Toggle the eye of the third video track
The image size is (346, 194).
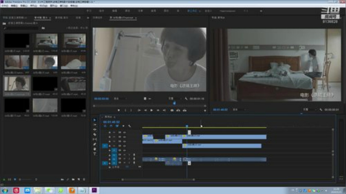pos(124,141)
